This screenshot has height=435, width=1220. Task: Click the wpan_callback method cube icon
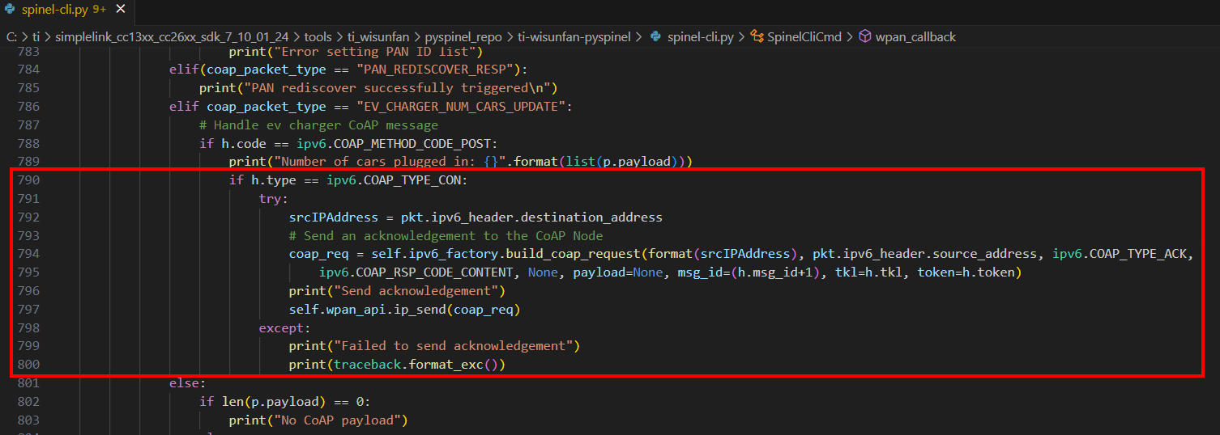864,37
